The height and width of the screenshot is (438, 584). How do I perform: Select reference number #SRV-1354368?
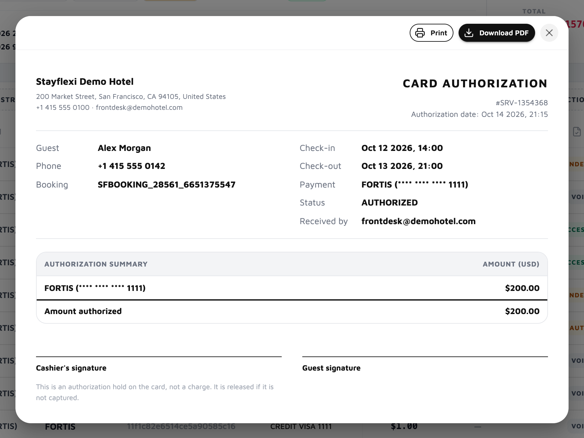pos(522,103)
